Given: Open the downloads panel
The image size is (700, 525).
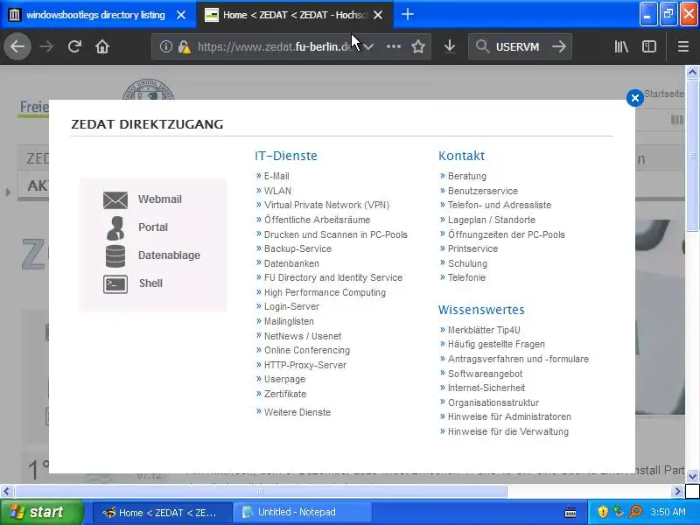Looking at the screenshot, I should pos(450,46).
